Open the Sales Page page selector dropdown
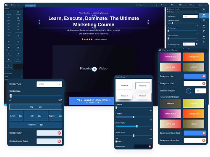This screenshot has height=157, width=210. (144, 5)
